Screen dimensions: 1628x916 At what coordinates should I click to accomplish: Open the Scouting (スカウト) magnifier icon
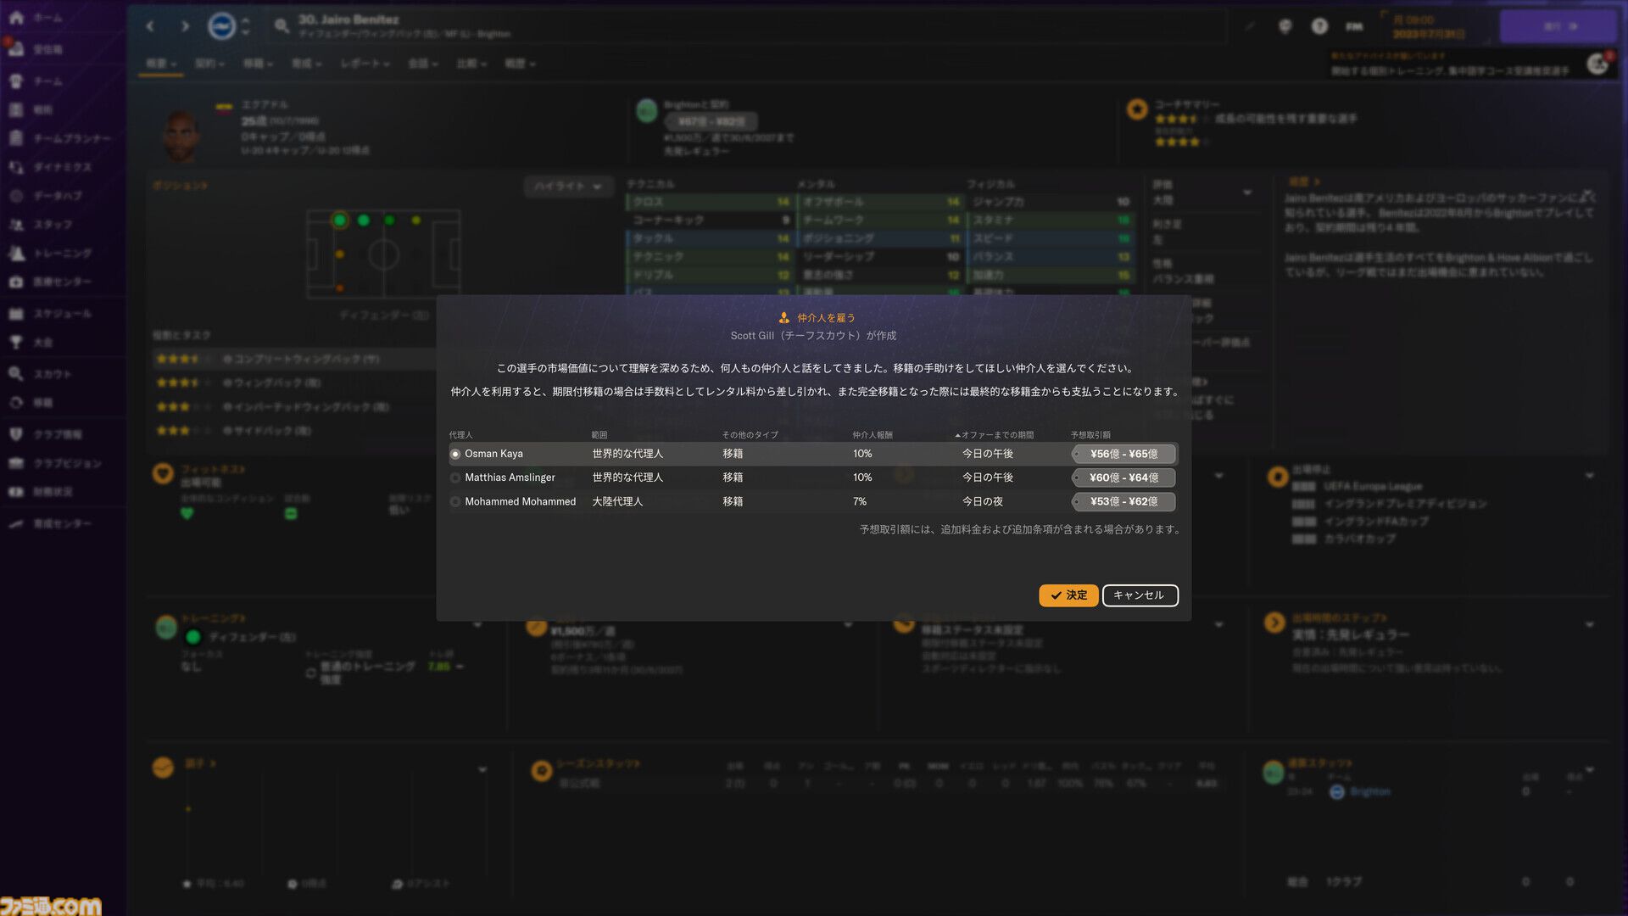(16, 373)
